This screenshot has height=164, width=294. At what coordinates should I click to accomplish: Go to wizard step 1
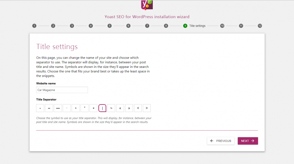[34, 26]
